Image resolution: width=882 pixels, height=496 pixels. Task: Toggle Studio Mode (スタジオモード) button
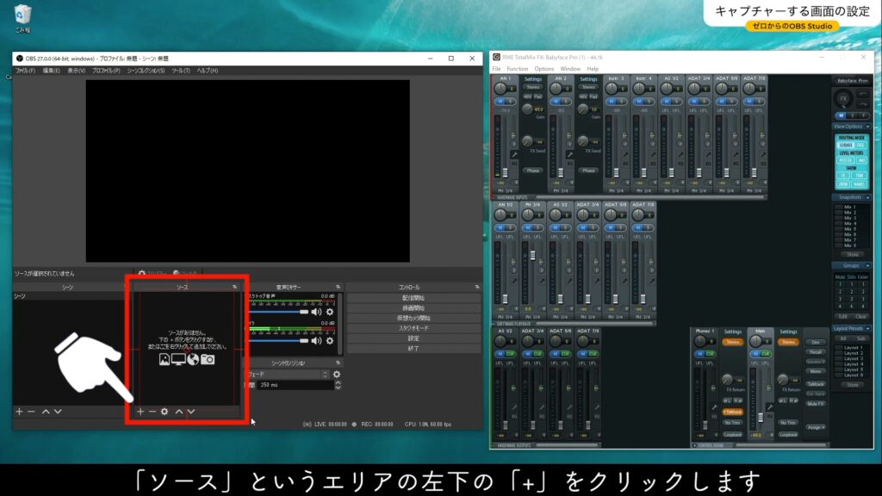[x=413, y=328]
